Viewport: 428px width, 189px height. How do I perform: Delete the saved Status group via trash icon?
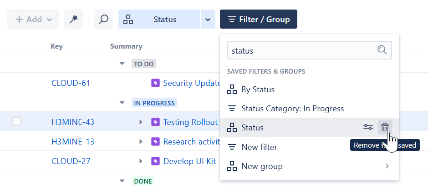385,128
